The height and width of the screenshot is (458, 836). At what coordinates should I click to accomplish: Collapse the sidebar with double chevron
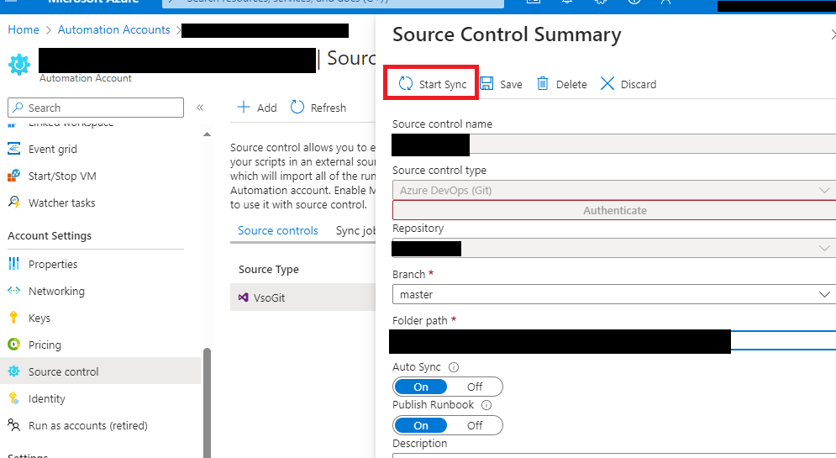(x=200, y=108)
